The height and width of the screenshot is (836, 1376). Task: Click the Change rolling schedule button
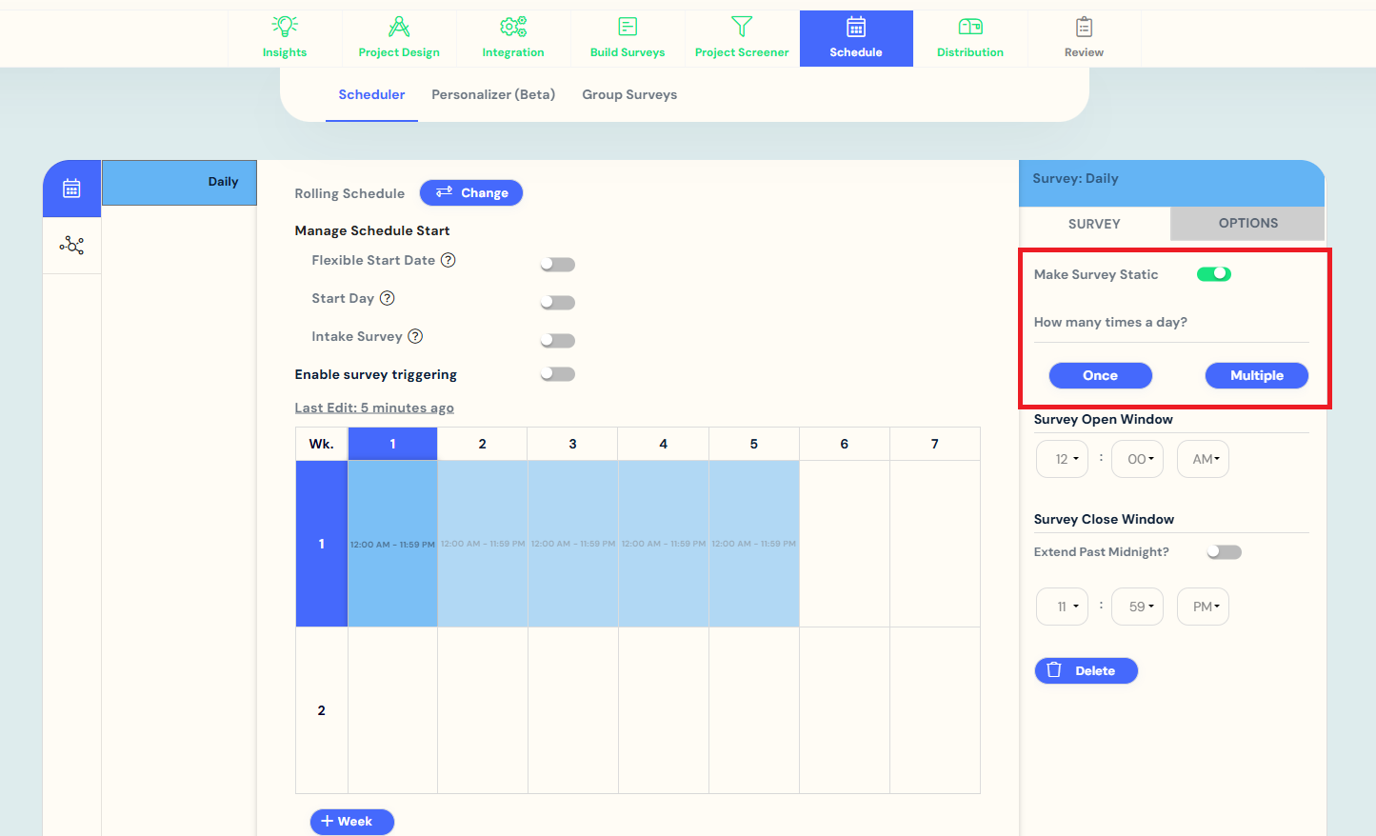point(471,192)
